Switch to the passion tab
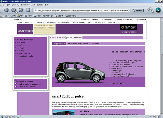The image size is (163, 118). click(x=77, y=37)
